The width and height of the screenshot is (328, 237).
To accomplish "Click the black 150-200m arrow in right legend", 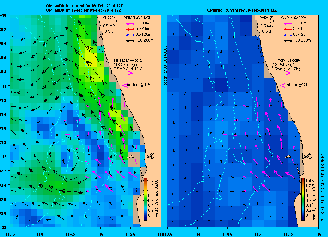I will [x=288, y=41].
